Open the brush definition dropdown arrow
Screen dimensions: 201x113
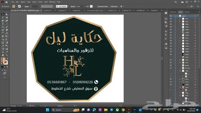coord(68,6)
